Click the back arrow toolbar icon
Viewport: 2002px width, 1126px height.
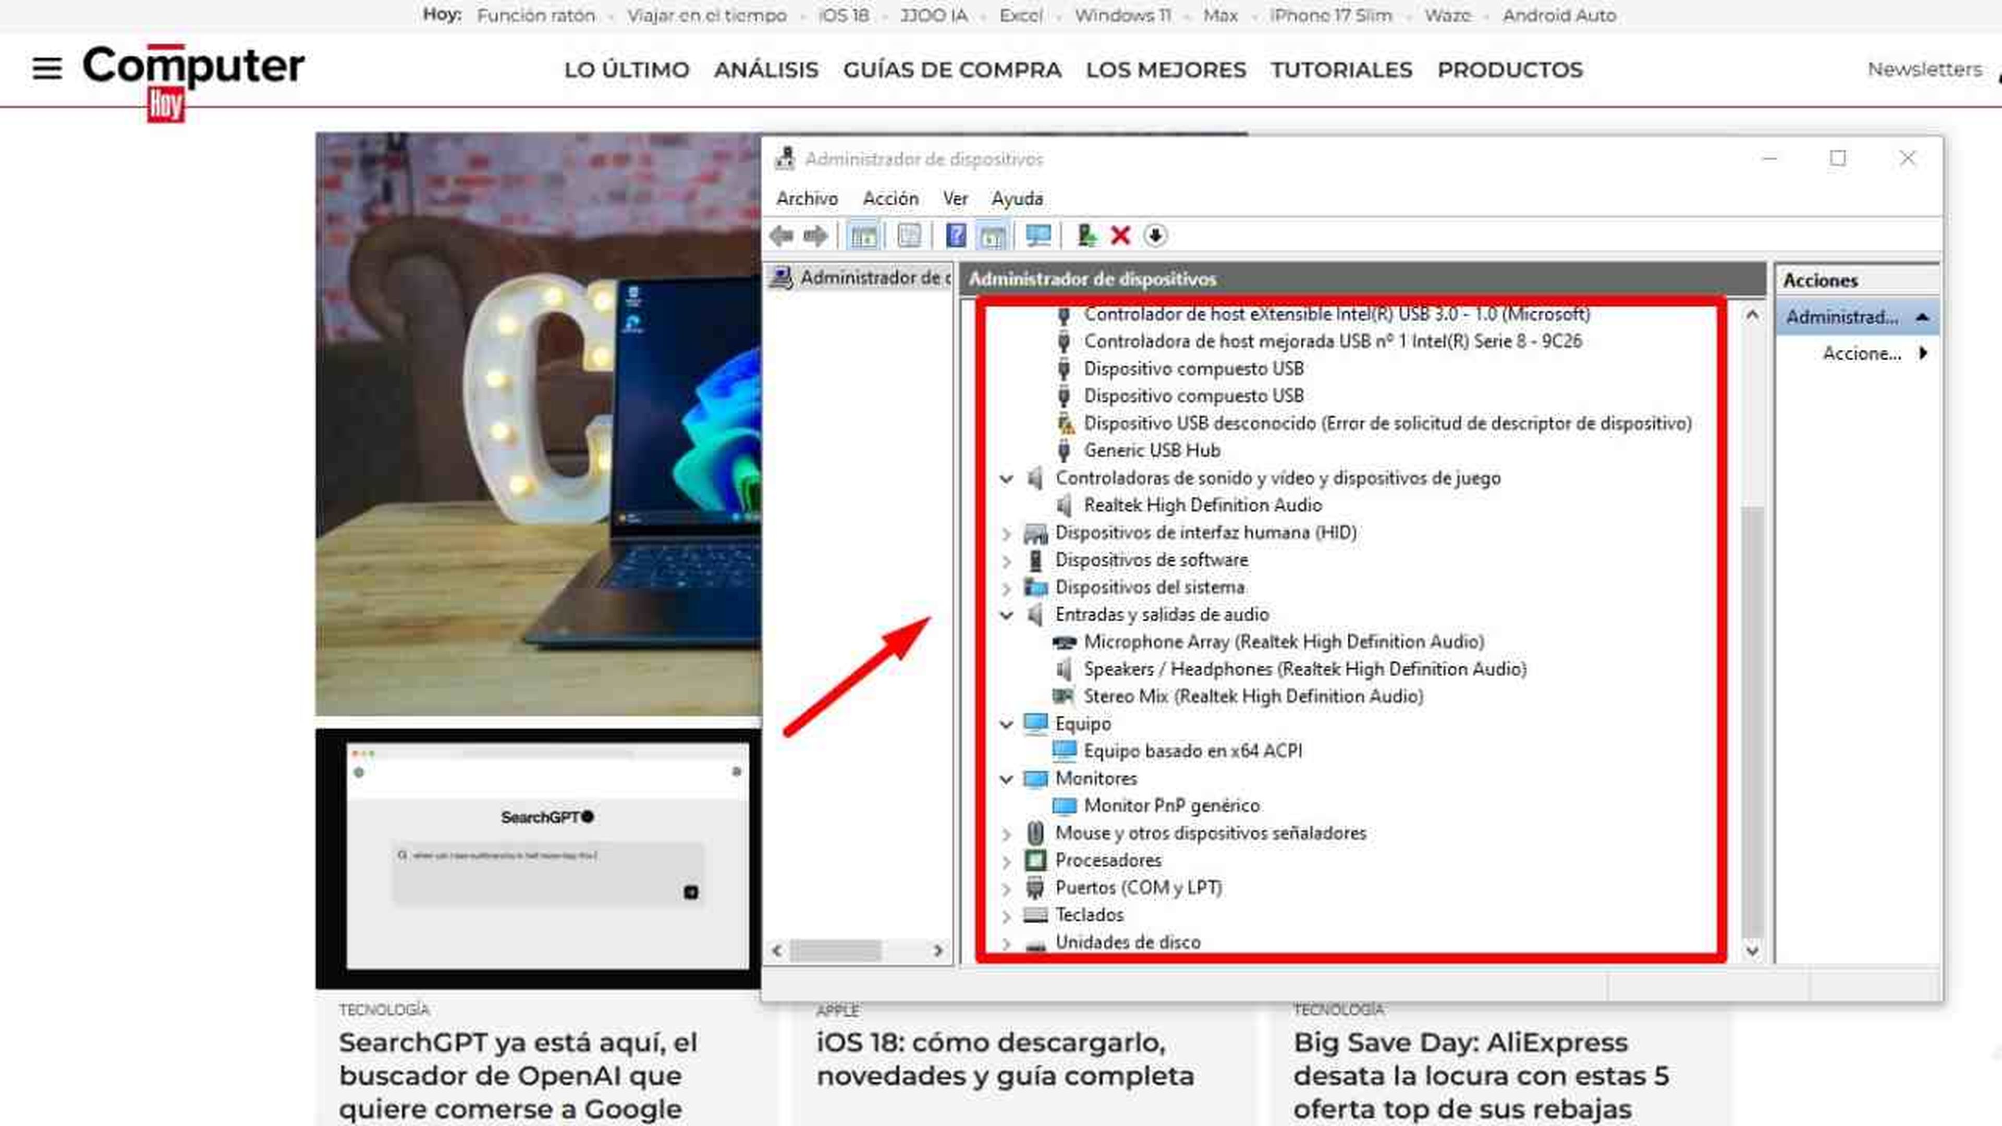pos(781,236)
